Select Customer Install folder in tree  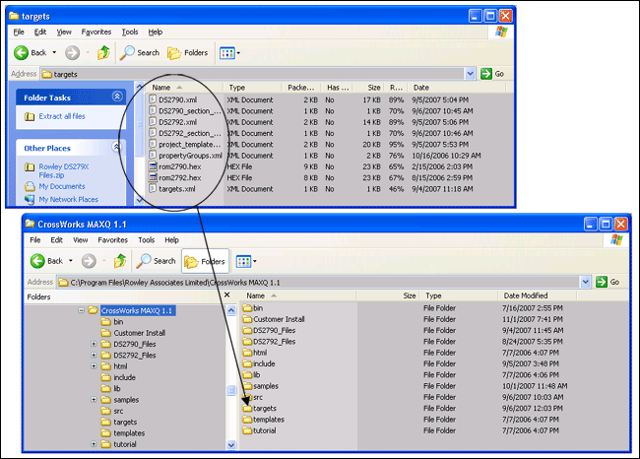tap(139, 333)
